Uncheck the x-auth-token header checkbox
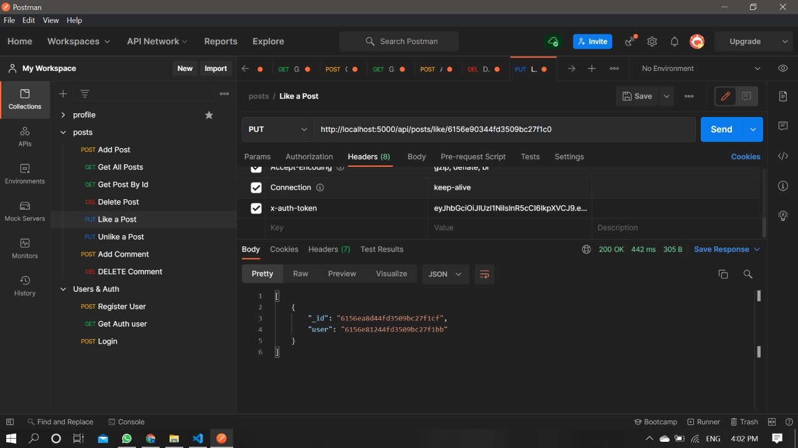Image resolution: width=798 pixels, height=448 pixels. (x=256, y=208)
